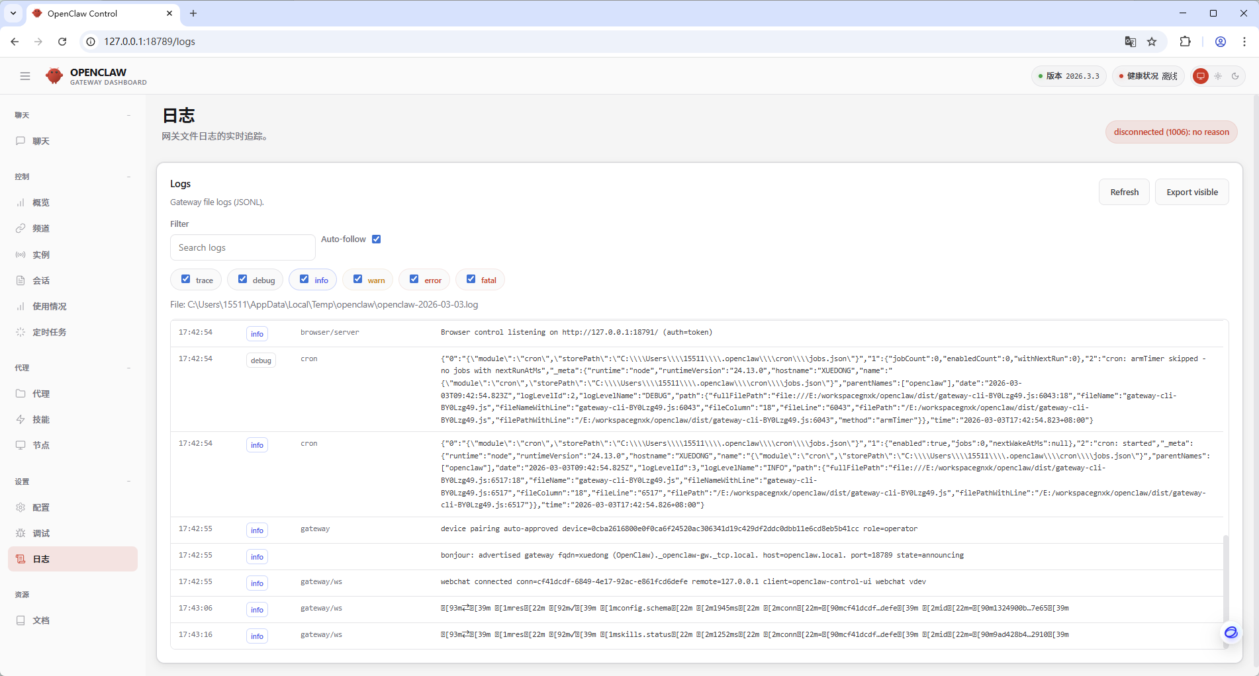
Task: Click the floating assistant icon at bottom right
Action: click(x=1231, y=633)
